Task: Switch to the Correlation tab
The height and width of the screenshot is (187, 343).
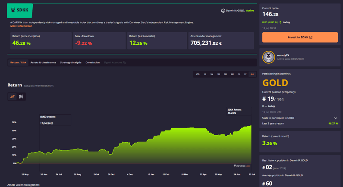Action: 92,62
